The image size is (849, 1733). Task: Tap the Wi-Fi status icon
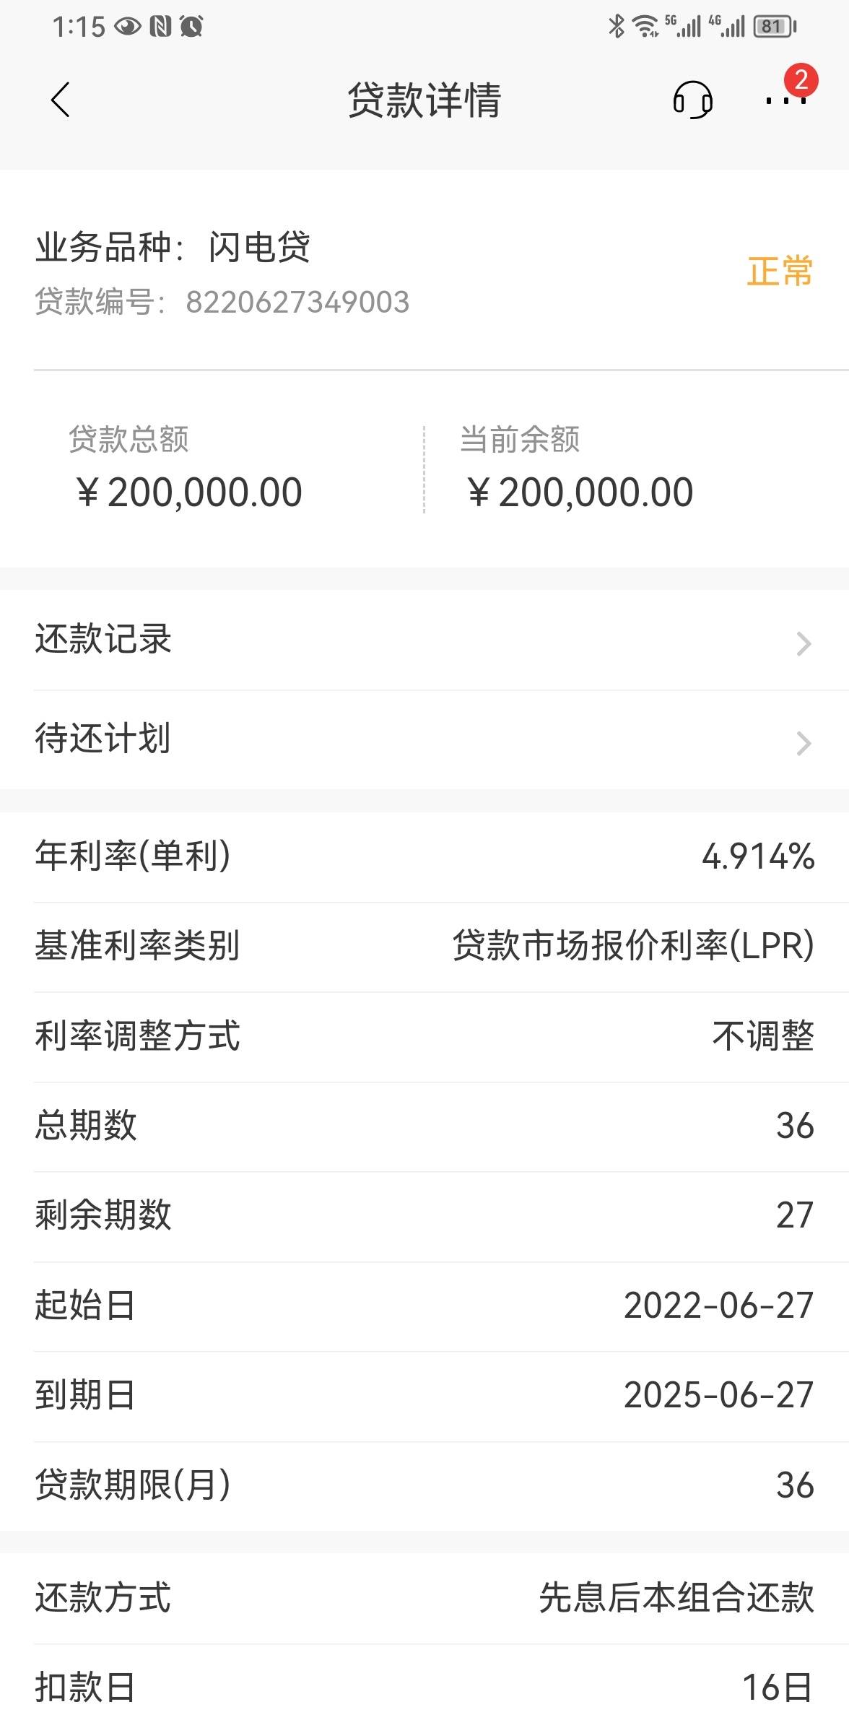click(x=644, y=27)
